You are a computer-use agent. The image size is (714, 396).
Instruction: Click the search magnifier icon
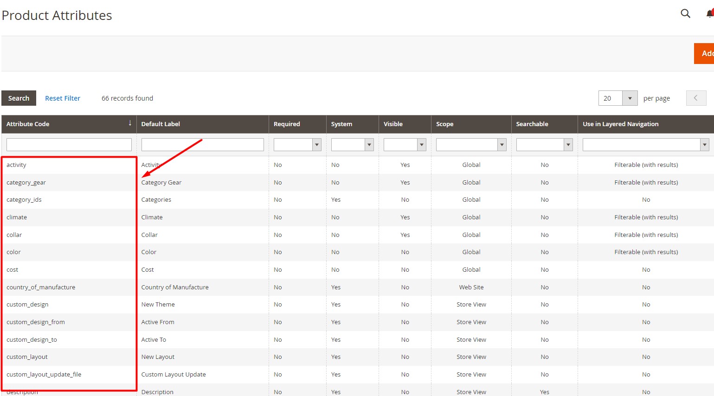tap(685, 13)
